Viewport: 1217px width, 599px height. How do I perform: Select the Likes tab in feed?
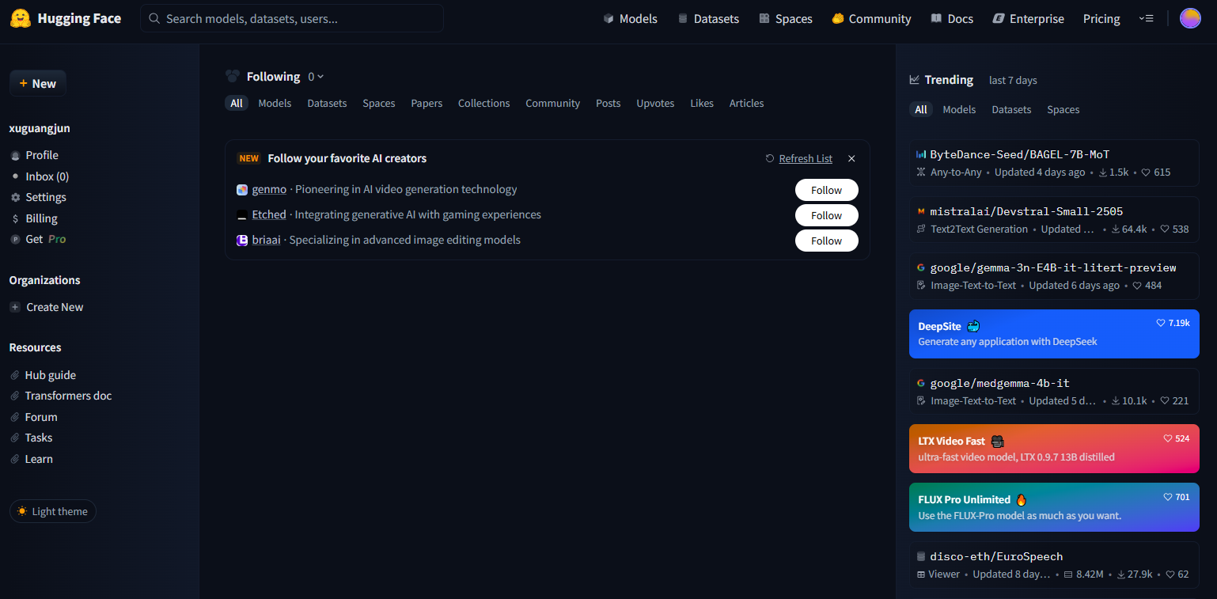point(702,103)
